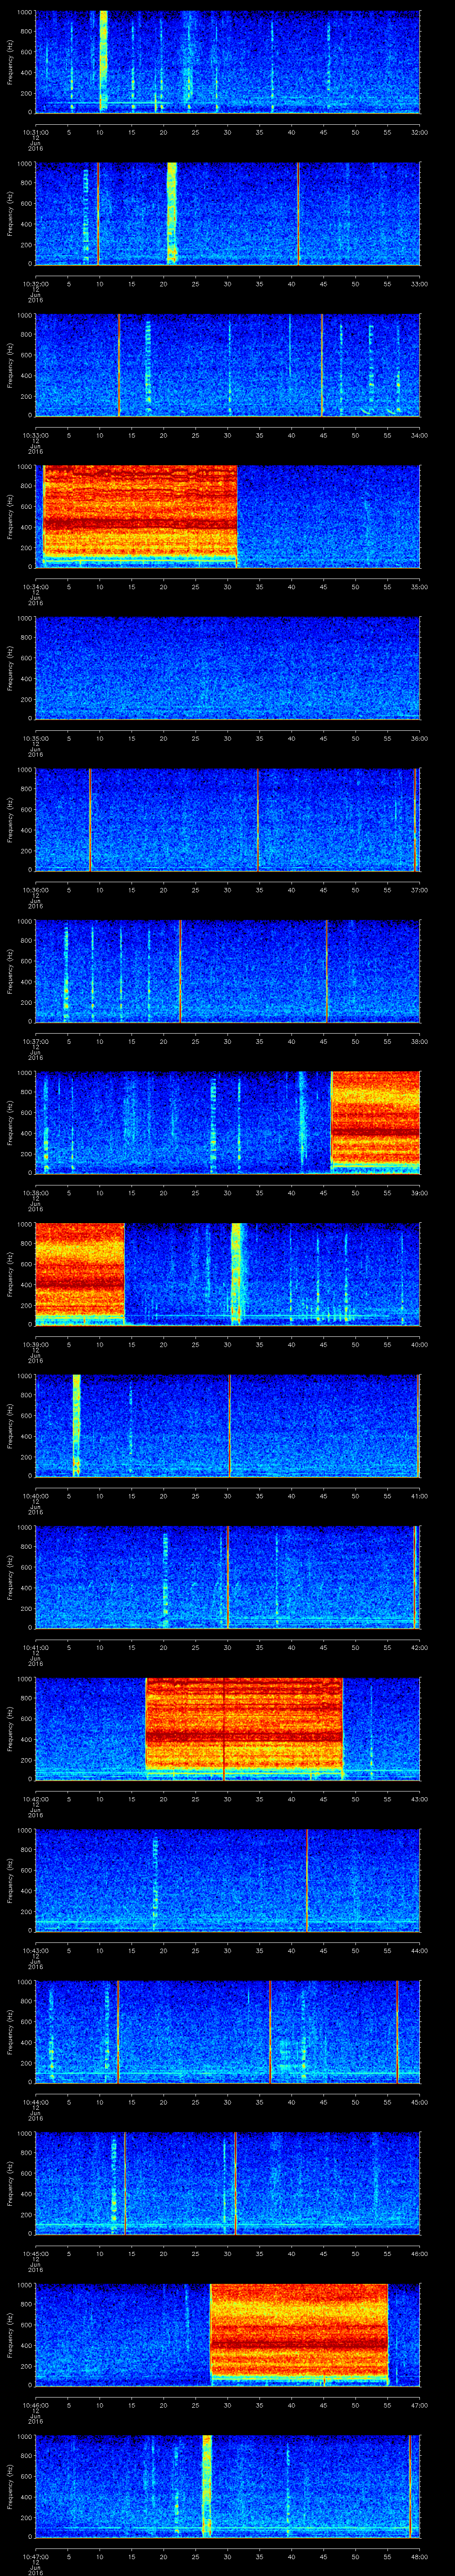455x2576 pixels.
Task: Click the 10:42:00 start time label
Action: tap(36, 1799)
